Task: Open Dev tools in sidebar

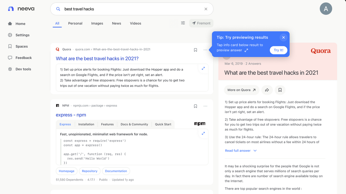Action: click(x=20, y=69)
